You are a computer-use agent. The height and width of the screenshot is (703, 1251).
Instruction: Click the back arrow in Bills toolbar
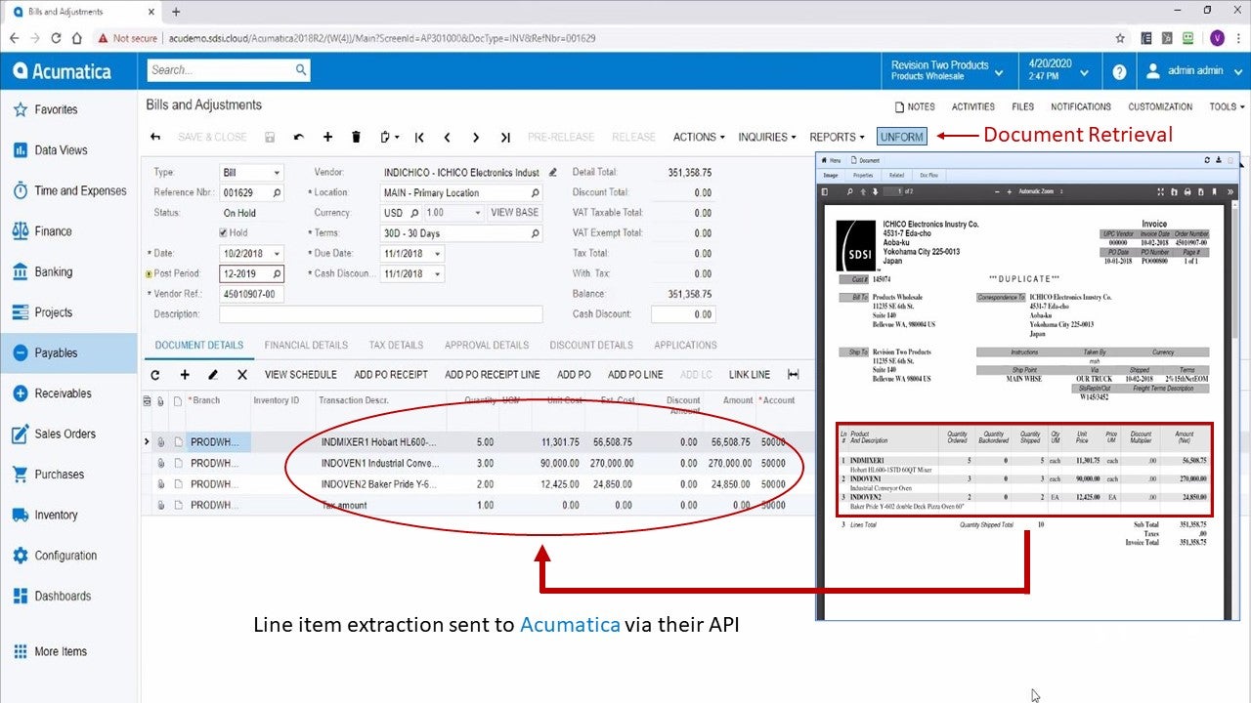pyautogui.click(x=155, y=138)
